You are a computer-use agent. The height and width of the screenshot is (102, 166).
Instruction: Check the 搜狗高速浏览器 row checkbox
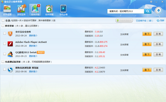5,69
